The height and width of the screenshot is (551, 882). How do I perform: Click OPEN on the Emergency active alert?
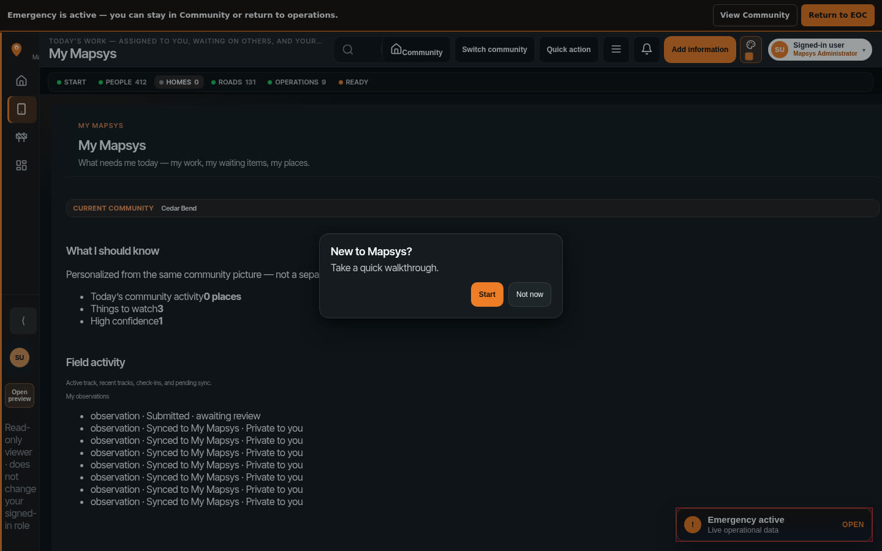click(x=853, y=525)
